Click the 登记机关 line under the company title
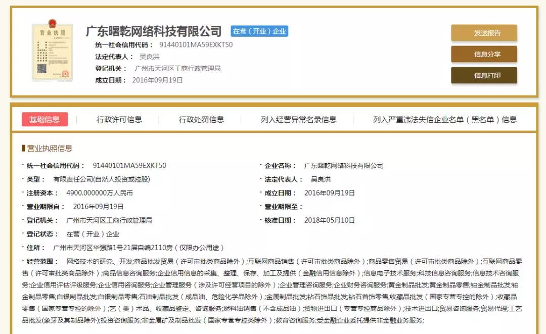 (158, 68)
